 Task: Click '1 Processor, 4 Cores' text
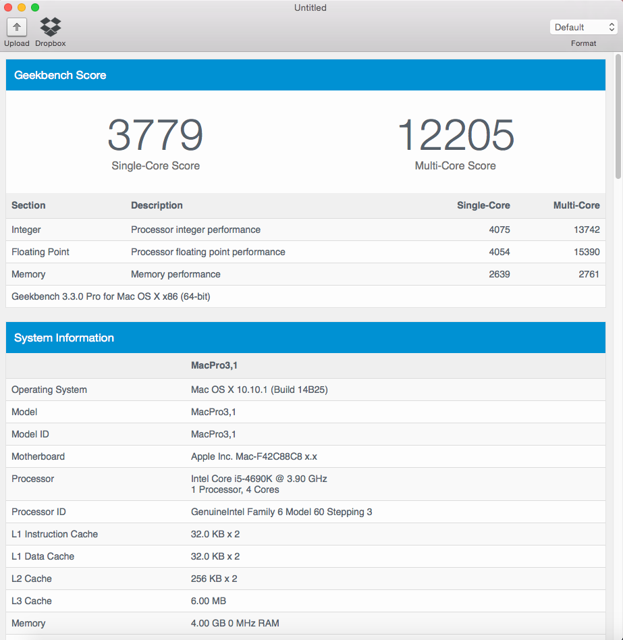pos(235,490)
